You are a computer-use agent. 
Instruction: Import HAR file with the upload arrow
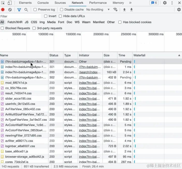click(x=124, y=10)
